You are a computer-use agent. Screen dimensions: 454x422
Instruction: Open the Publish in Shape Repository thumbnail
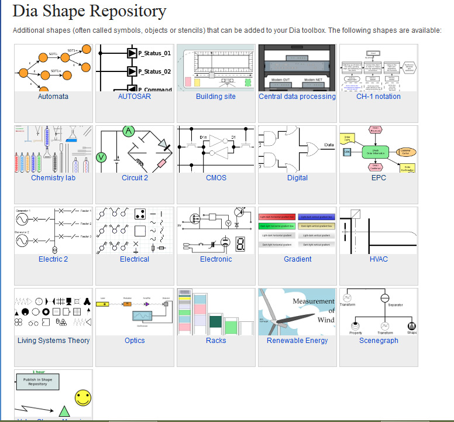click(53, 394)
